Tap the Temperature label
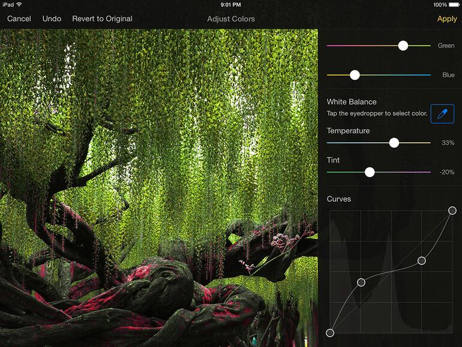This screenshot has height=347, width=462. pyautogui.click(x=348, y=131)
